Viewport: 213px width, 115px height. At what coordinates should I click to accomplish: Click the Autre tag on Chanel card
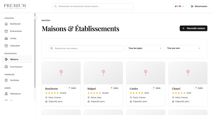click(199, 88)
